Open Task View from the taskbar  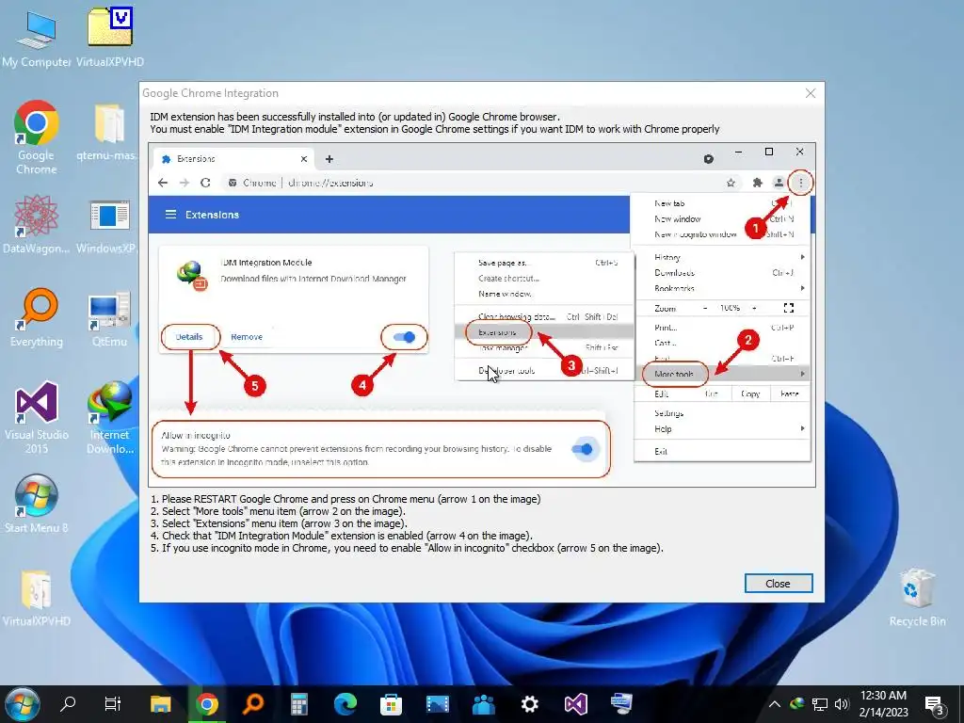(x=113, y=703)
